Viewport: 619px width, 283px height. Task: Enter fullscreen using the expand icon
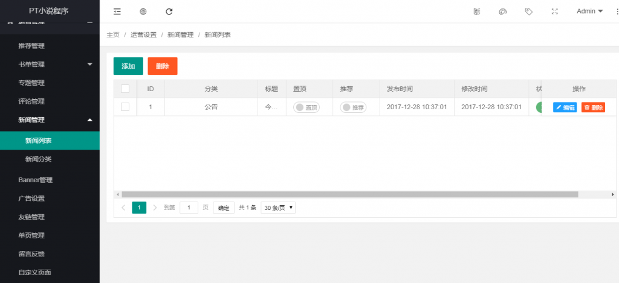[554, 11]
